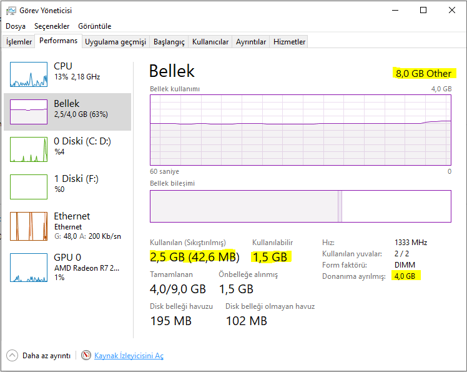This screenshot has width=467, height=372.
Task: Switch to the Ayrıntılar tab
Action: point(251,42)
